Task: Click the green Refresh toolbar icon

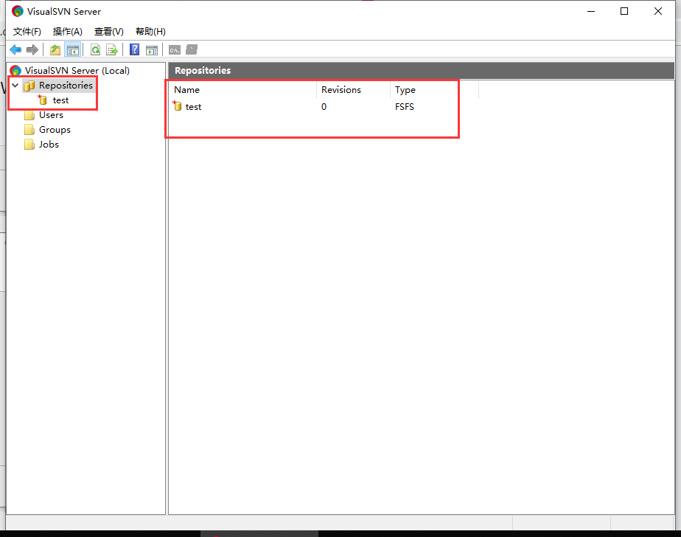Action: click(96, 50)
